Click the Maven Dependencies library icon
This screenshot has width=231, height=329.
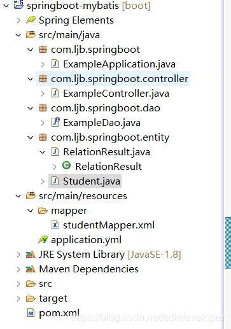[x=31, y=269]
